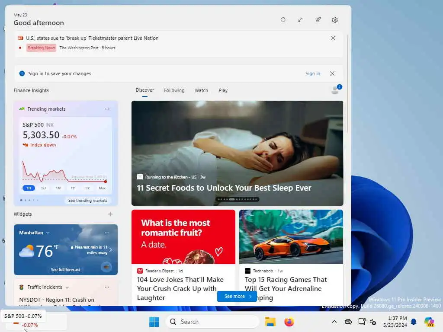The image size is (443, 332).
Task: Select the 5Y chart range
Action: tap(87, 188)
